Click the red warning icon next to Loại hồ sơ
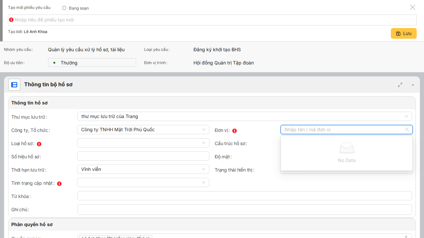This screenshot has width=424, height=238. pos(39,144)
